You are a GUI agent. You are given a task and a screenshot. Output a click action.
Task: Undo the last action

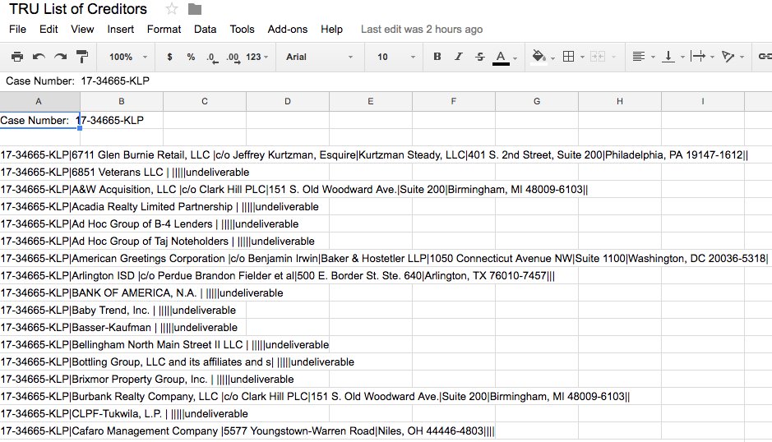[x=39, y=57]
